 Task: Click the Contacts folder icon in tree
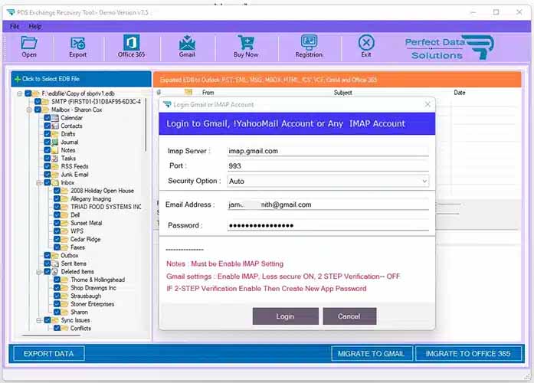point(55,126)
